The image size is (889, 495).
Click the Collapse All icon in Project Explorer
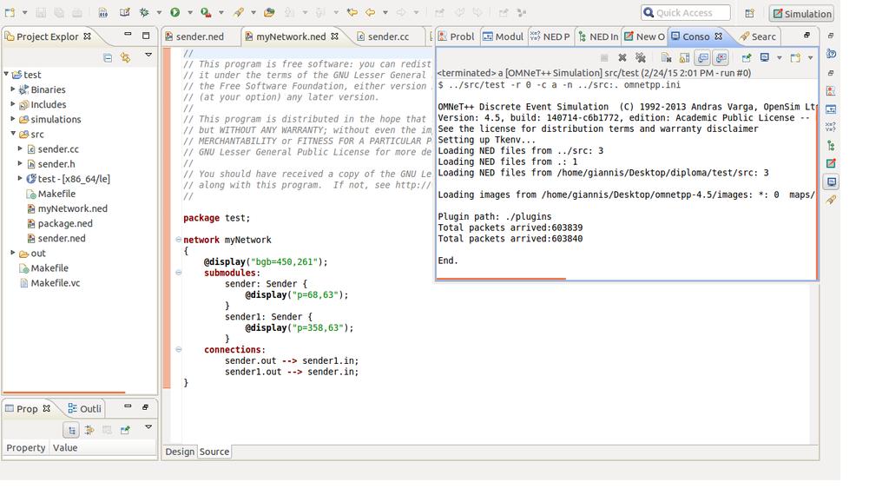pyautogui.click(x=108, y=57)
